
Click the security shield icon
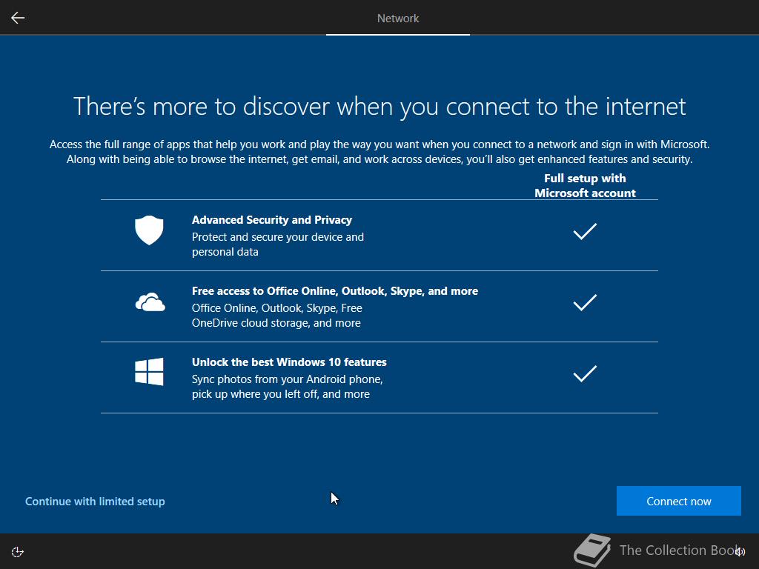149,230
